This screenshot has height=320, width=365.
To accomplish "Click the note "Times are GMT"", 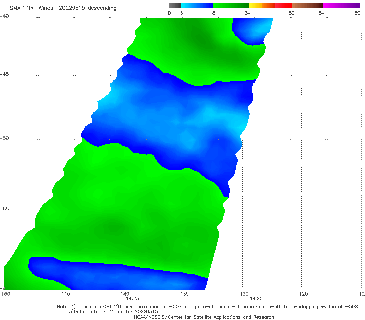I will (95, 307).
